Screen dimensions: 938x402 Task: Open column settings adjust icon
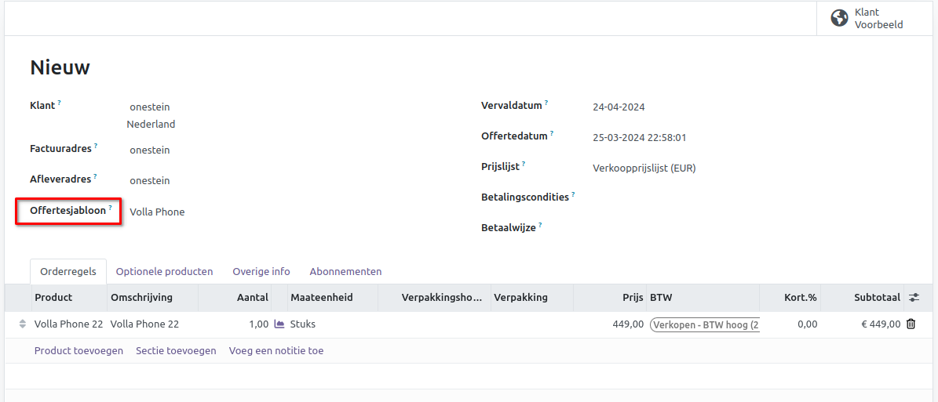coord(914,298)
